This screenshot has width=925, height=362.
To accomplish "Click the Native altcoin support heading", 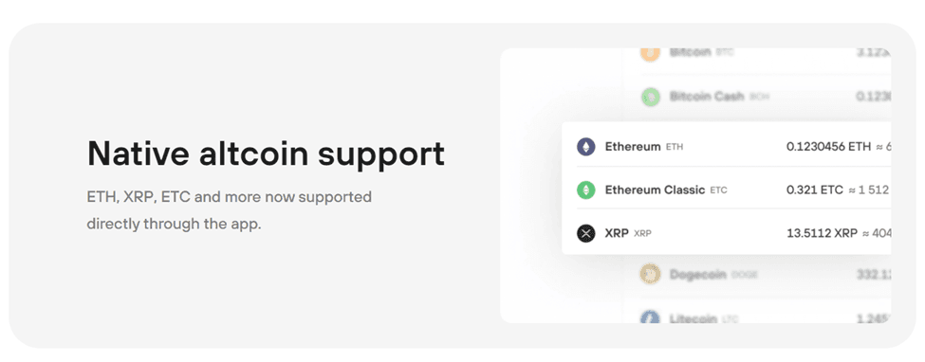I will [x=266, y=154].
